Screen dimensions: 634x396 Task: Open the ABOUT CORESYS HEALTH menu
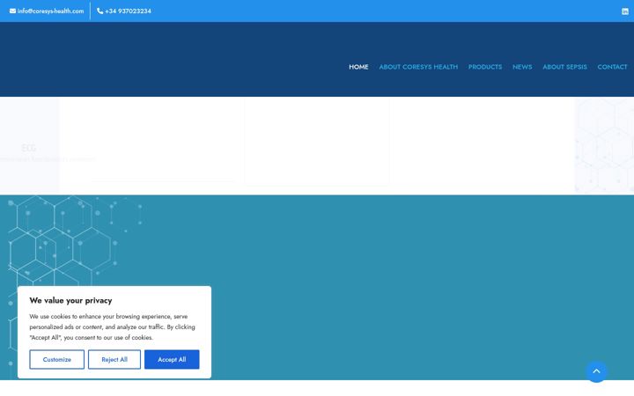coord(418,67)
